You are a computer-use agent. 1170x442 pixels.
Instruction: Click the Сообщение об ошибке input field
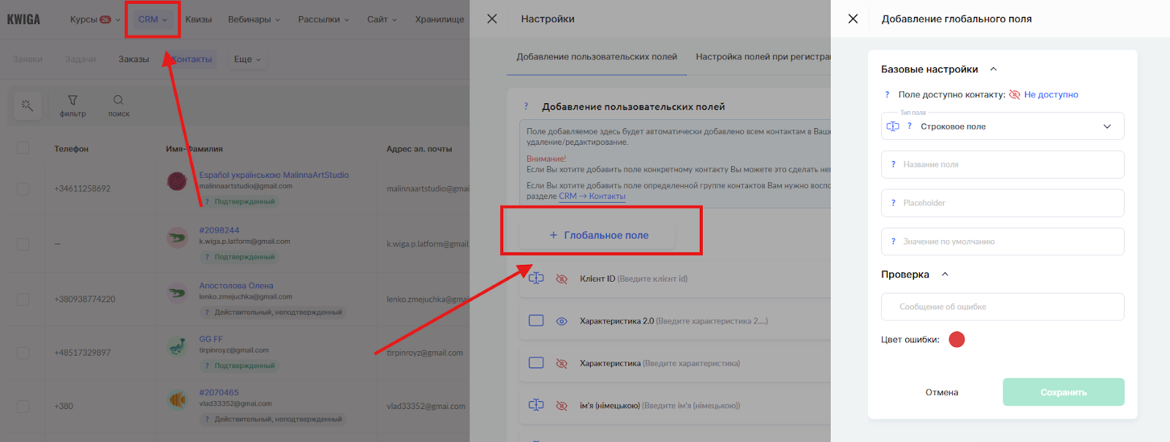coord(1003,307)
